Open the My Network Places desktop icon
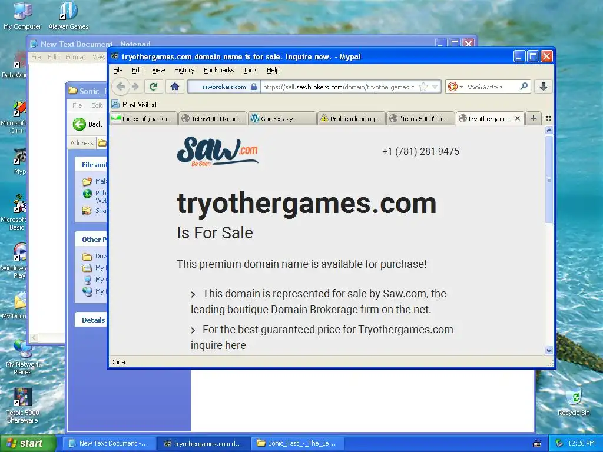This screenshot has width=603, height=452. [x=22, y=357]
